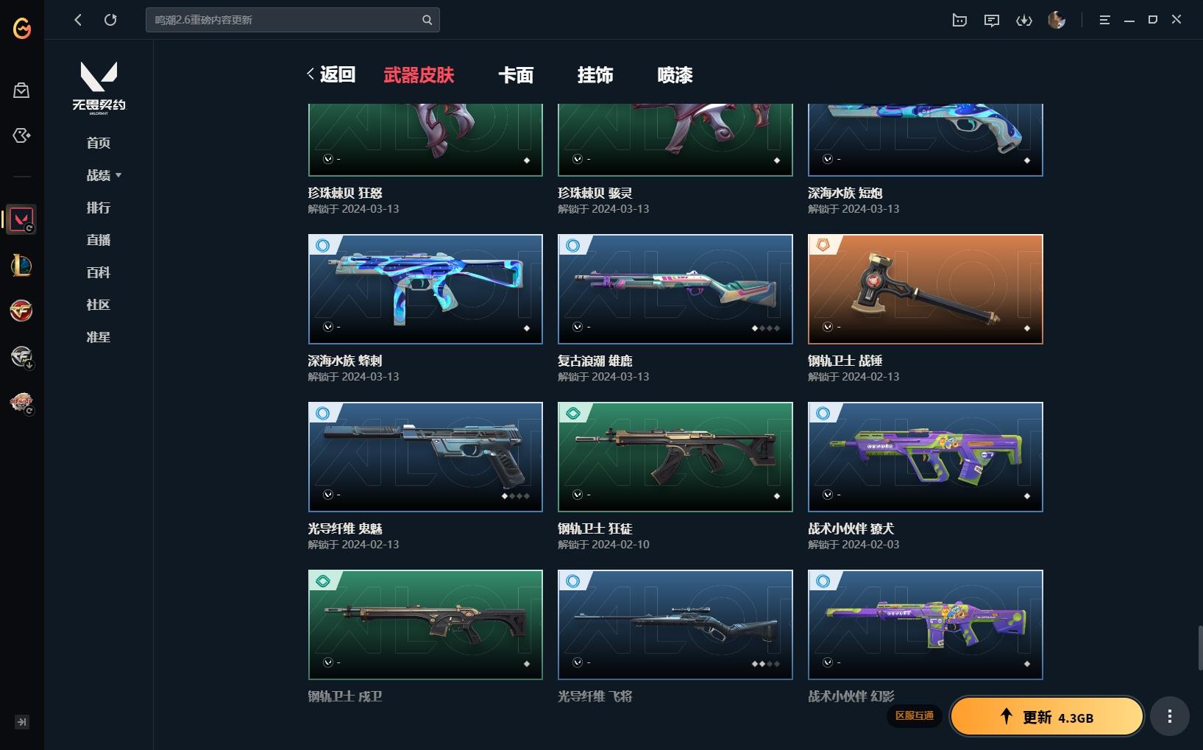Click the back arrow in top bar
The width and height of the screenshot is (1203, 750).
point(78,20)
